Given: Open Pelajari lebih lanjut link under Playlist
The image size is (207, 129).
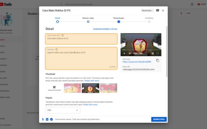Looking at the screenshot, I should coord(90,105).
